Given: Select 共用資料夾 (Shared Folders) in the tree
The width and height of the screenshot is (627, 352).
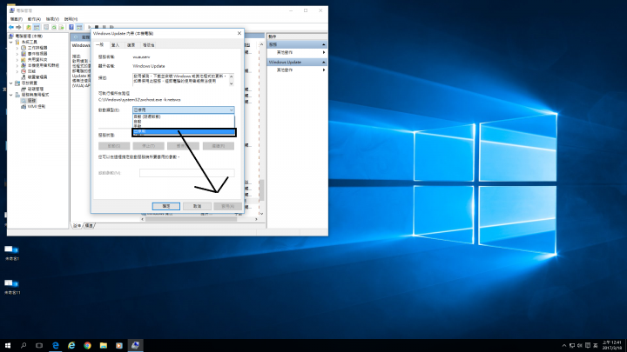Looking at the screenshot, I should 37,59.
